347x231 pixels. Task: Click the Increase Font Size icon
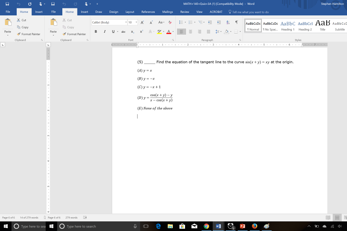(142, 22)
